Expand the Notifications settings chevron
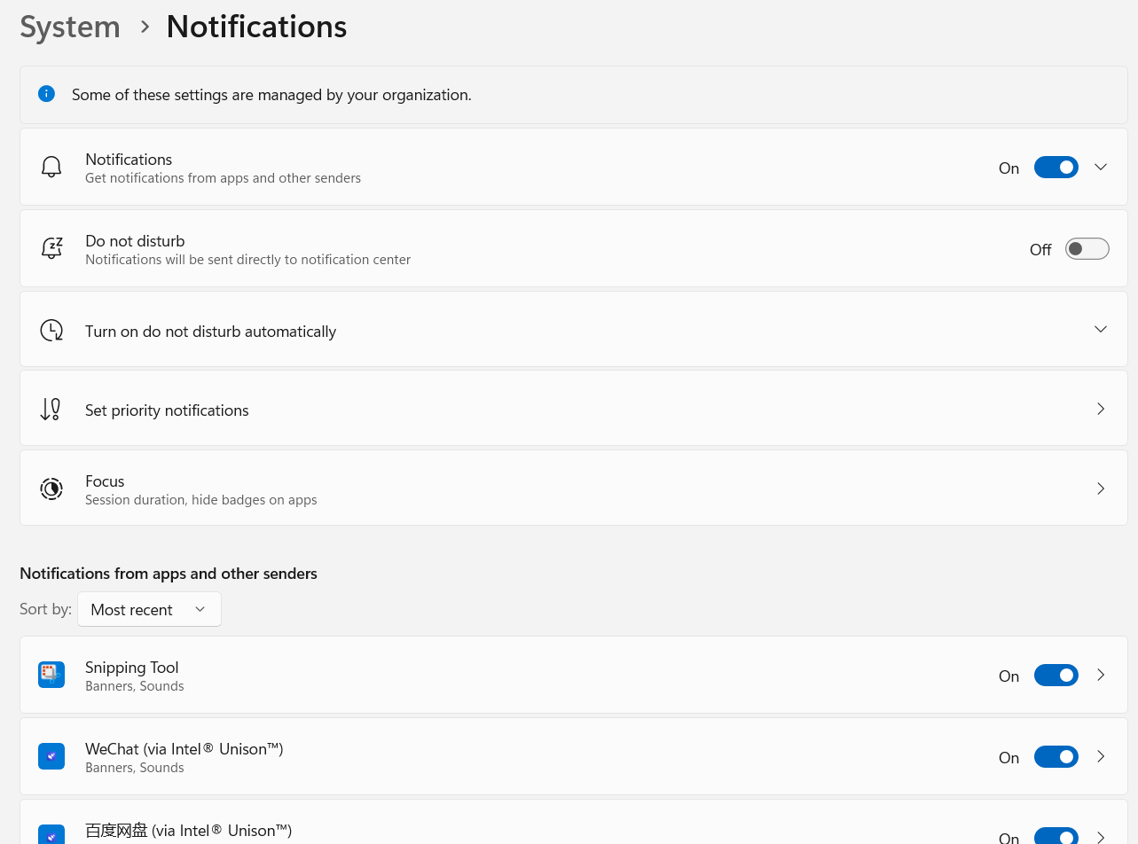1138x844 pixels. coord(1101,167)
